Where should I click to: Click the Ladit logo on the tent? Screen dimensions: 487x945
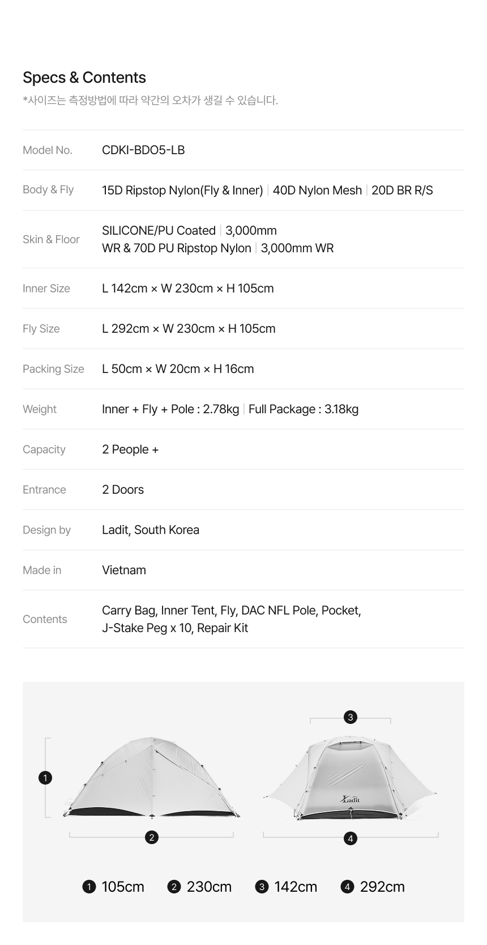coord(351,799)
